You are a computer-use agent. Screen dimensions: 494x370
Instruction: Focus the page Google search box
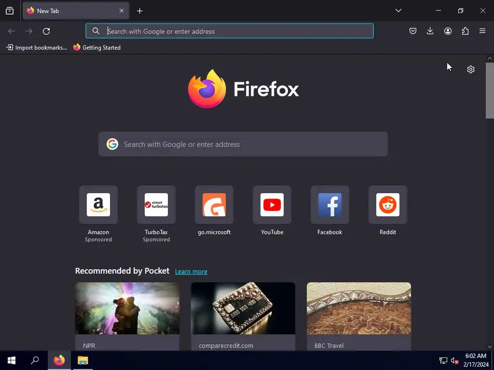pyautogui.click(x=243, y=144)
